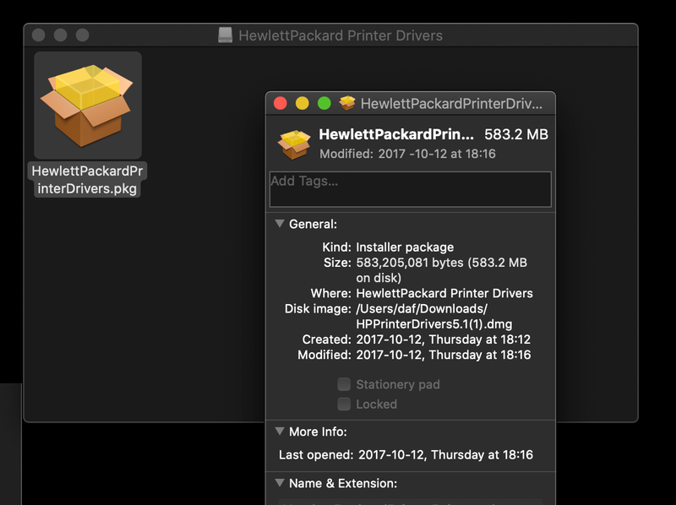Enable the Locked checkbox
Viewport: 676px width, 505px height.
tap(344, 405)
